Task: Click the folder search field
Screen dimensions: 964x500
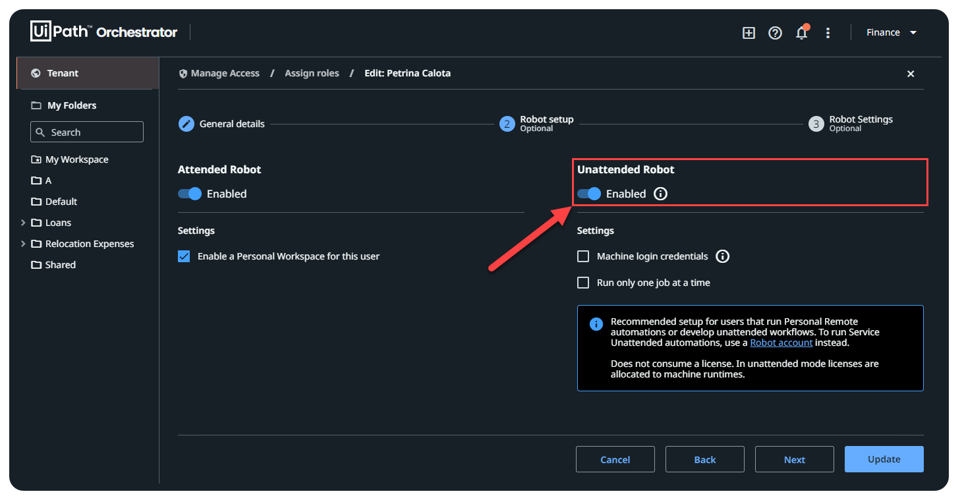Action: coord(87,132)
